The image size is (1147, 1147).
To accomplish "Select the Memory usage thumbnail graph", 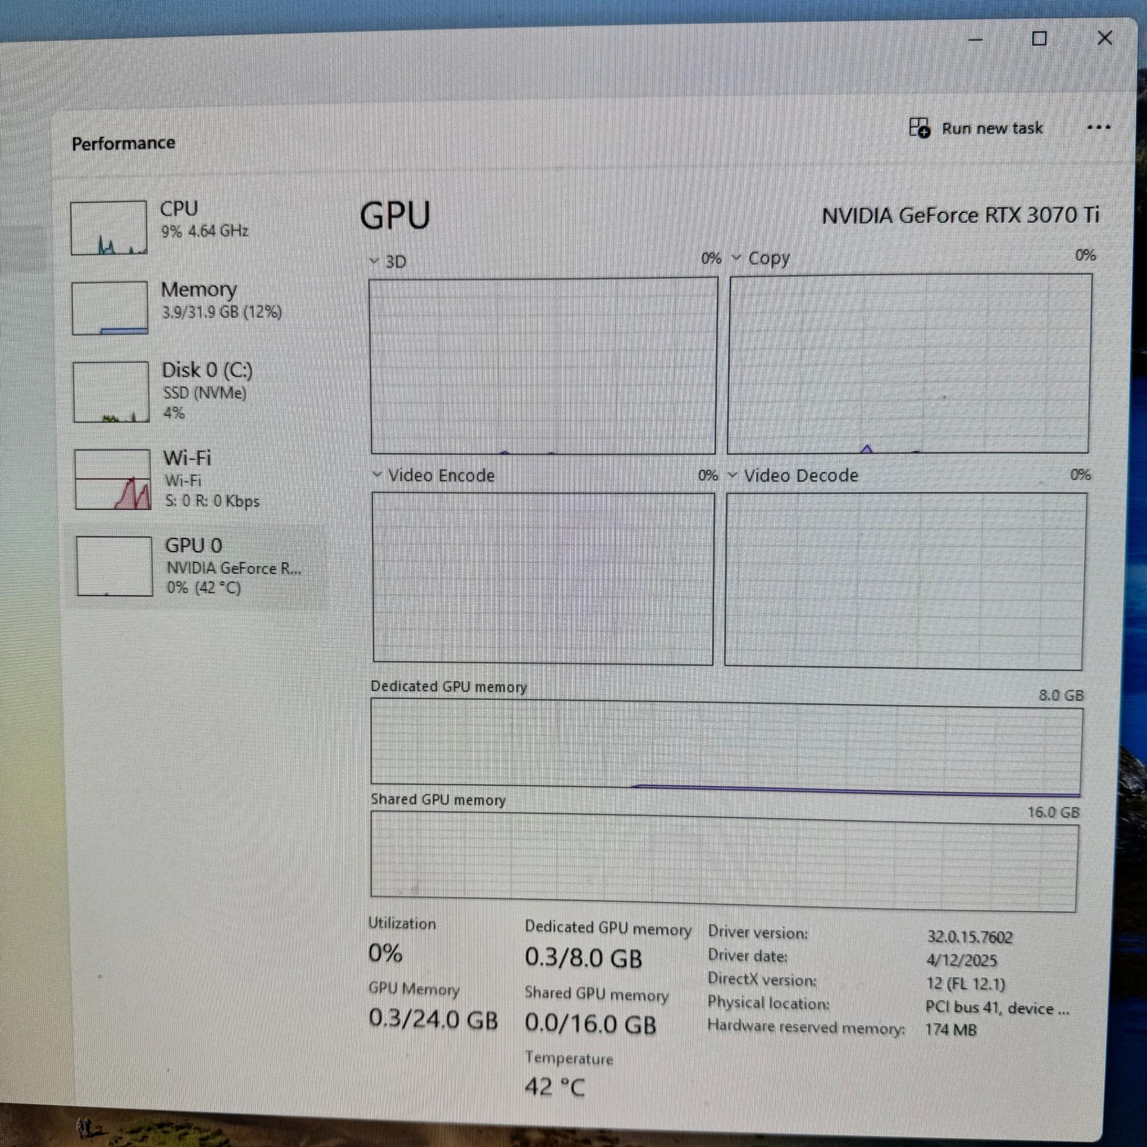I will [110, 308].
